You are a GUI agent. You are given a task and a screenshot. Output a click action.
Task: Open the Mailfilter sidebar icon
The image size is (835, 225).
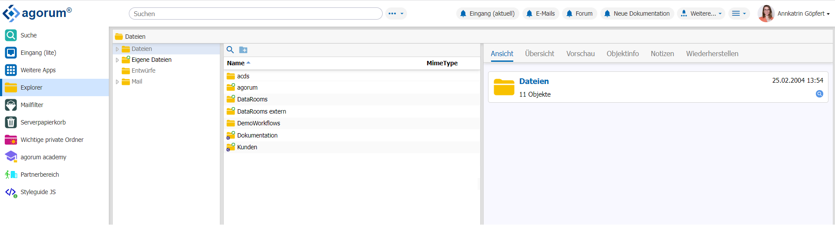coord(11,105)
